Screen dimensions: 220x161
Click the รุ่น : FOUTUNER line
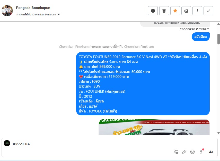tap(102, 91)
